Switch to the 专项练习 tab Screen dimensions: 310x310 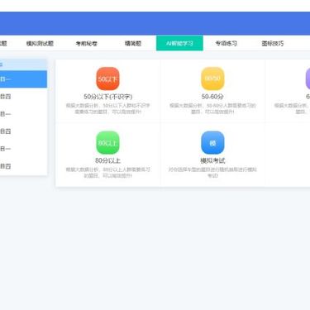pyautogui.click(x=227, y=43)
